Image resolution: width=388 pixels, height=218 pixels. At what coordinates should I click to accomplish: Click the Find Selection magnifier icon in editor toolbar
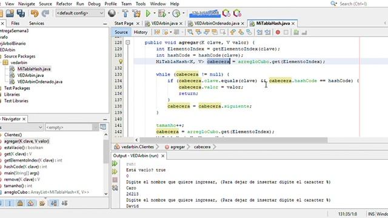[x=190, y=32]
